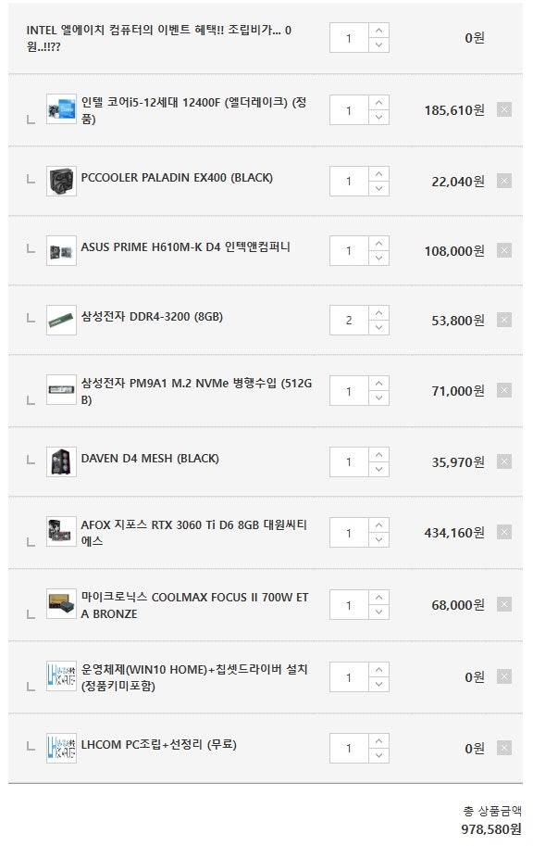The width and height of the screenshot is (533, 846).
Task: Remove the Intel Core i5-12400F item
Action: (504, 109)
